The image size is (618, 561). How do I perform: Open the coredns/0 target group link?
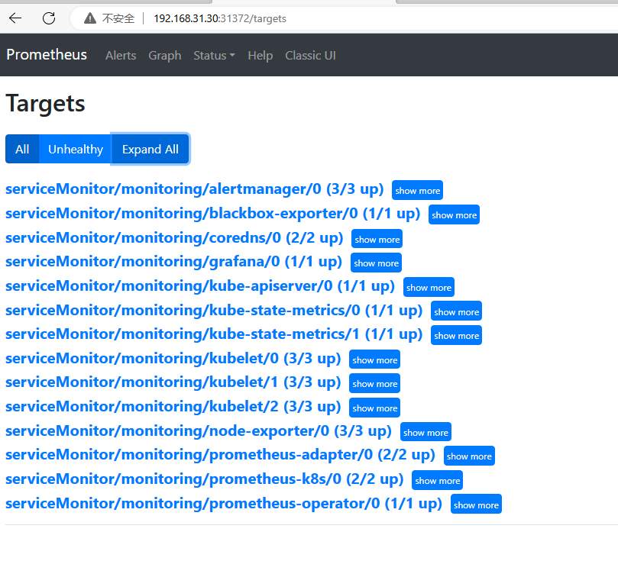[174, 238]
